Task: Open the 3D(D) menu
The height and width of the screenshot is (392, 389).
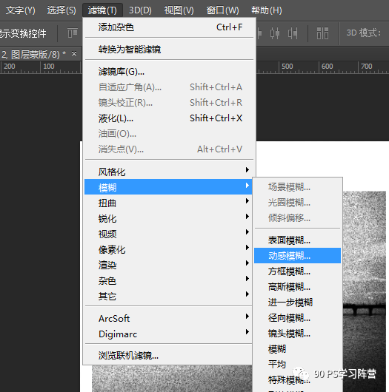Action: pyautogui.click(x=140, y=10)
